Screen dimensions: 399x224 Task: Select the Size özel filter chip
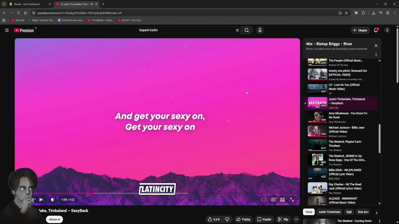(363, 212)
